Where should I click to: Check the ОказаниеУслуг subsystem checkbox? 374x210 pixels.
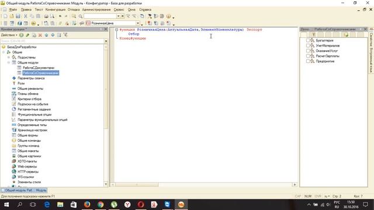(x=308, y=51)
